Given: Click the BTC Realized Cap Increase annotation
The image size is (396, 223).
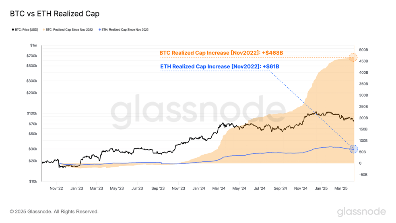Looking at the screenshot, I should 221,53.
